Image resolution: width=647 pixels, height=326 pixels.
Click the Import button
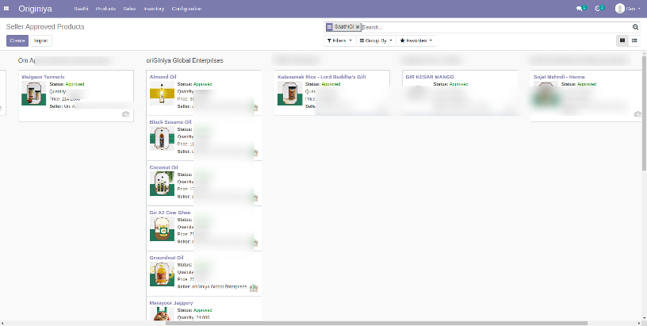point(41,41)
